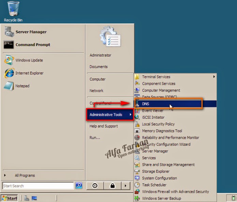
Task: Click the System Configuration icon
Action: (x=137, y=178)
